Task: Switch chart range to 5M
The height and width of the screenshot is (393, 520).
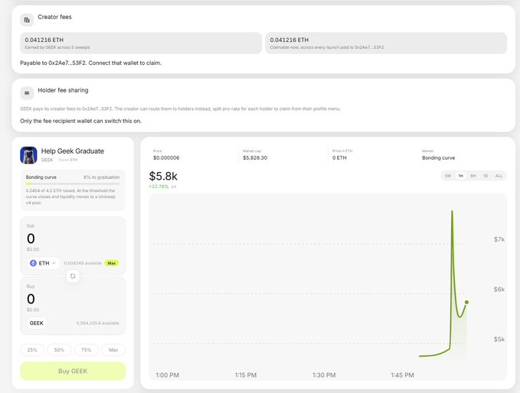Action: pyautogui.click(x=448, y=176)
